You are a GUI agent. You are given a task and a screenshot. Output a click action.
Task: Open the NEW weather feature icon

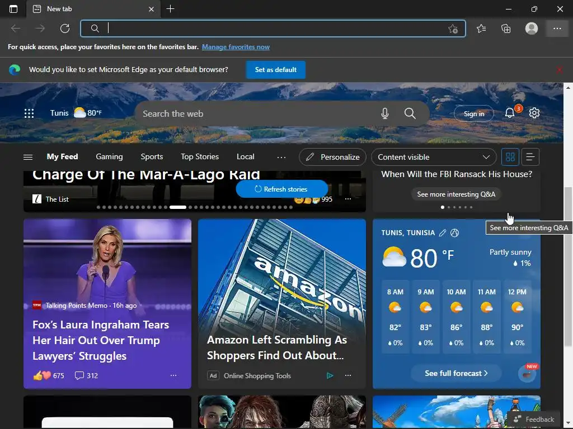pyautogui.click(x=527, y=374)
